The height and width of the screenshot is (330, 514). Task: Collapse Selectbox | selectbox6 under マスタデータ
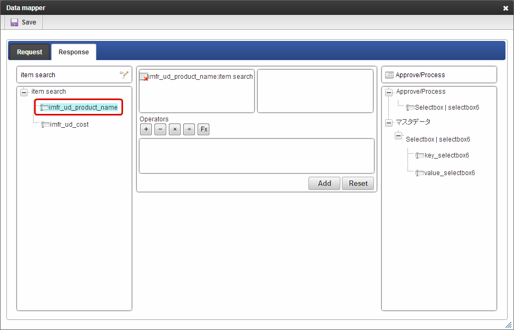pyautogui.click(x=398, y=135)
